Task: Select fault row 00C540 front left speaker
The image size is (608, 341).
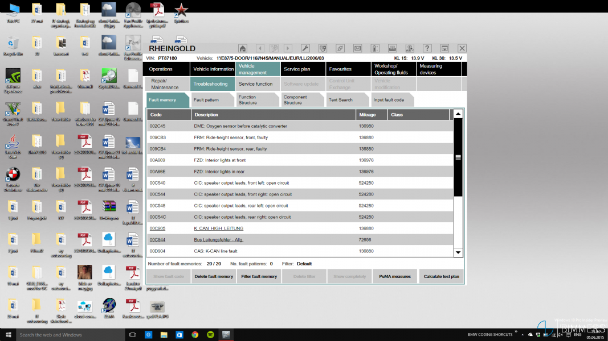Action: click(x=300, y=183)
